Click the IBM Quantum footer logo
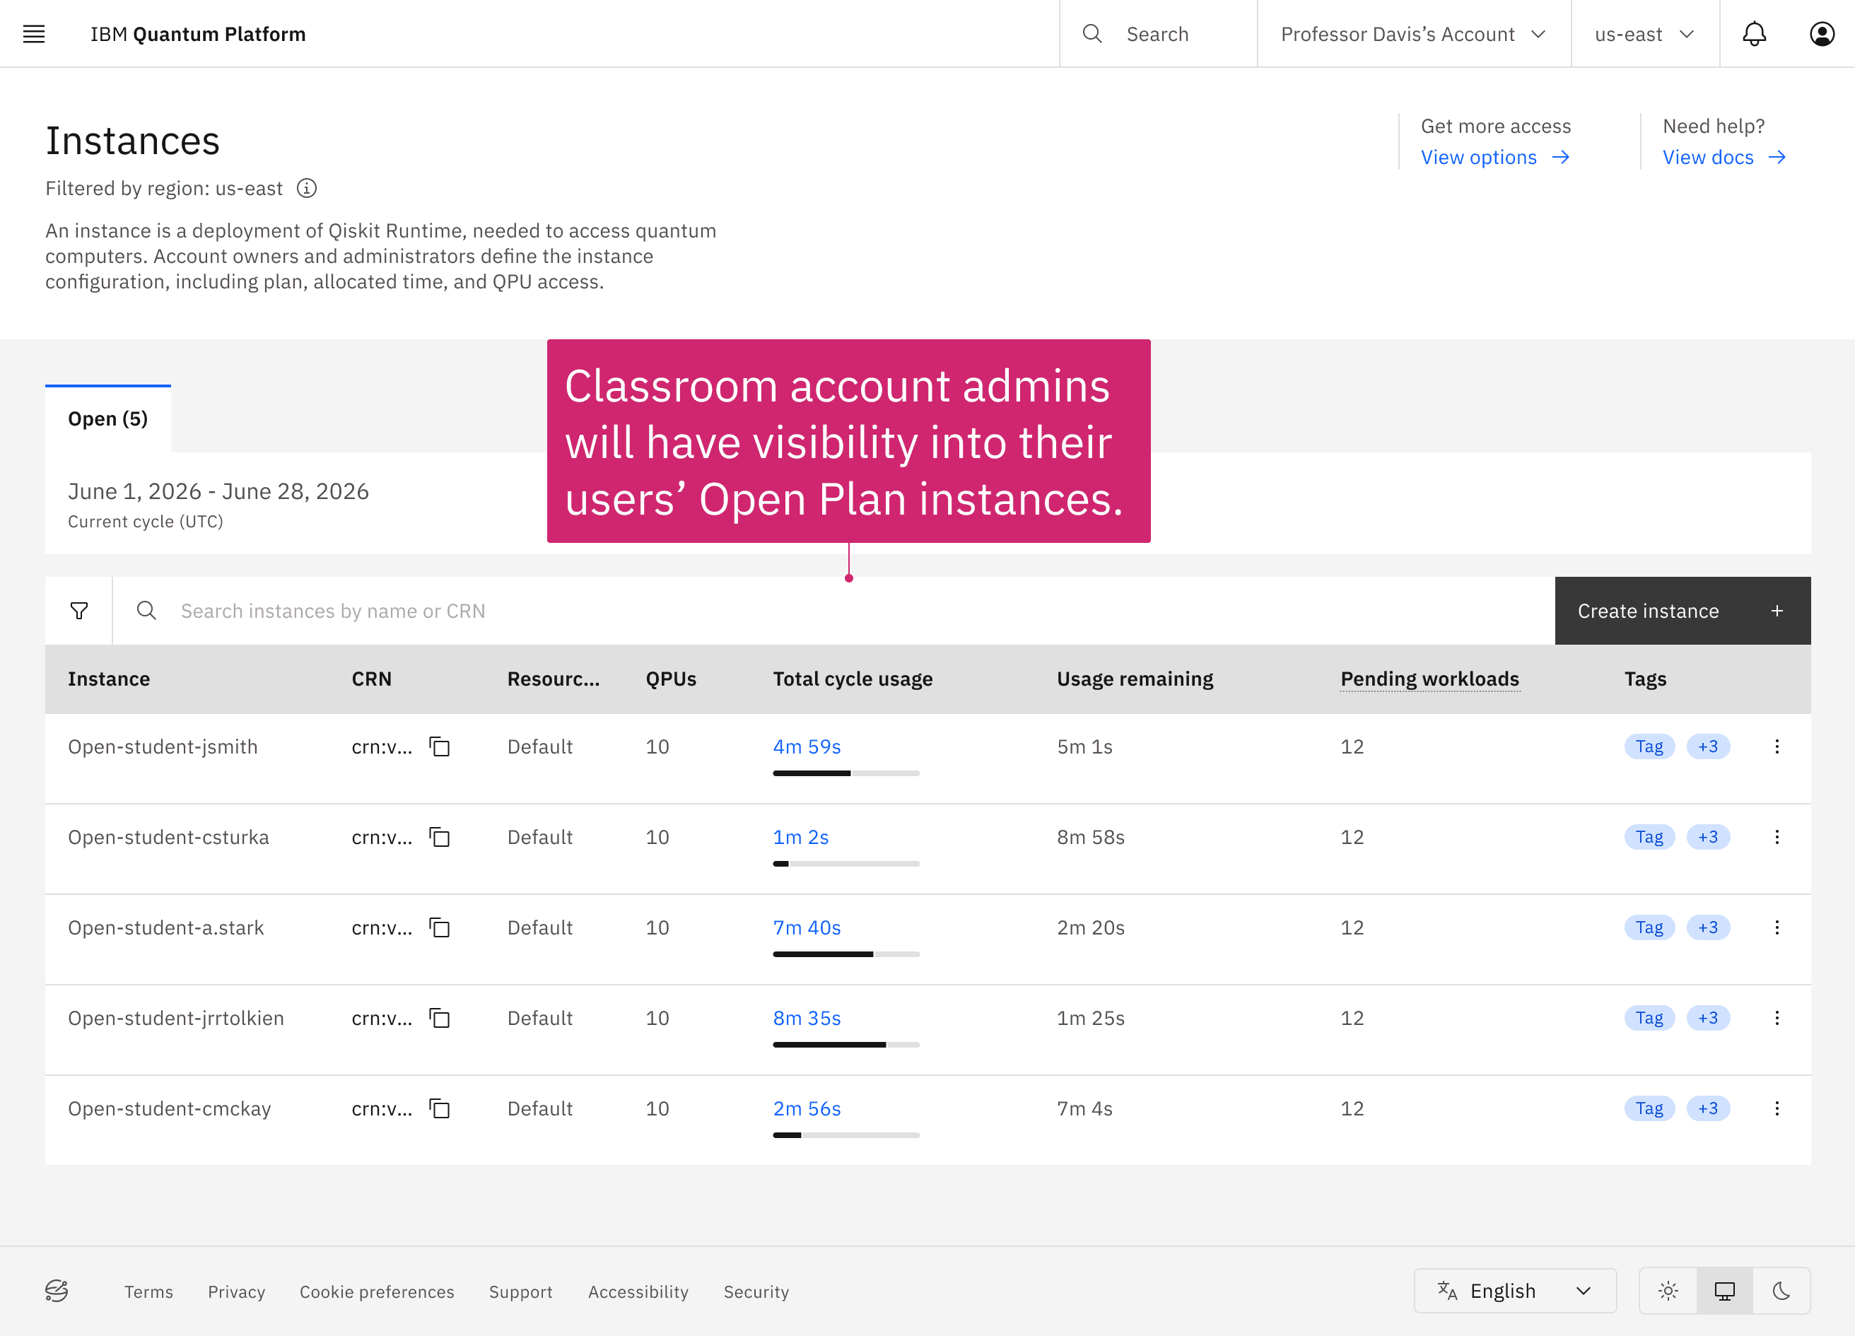Image resolution: width=1855 pixels, height=1336 pixels. click(x=57, y=1291)
